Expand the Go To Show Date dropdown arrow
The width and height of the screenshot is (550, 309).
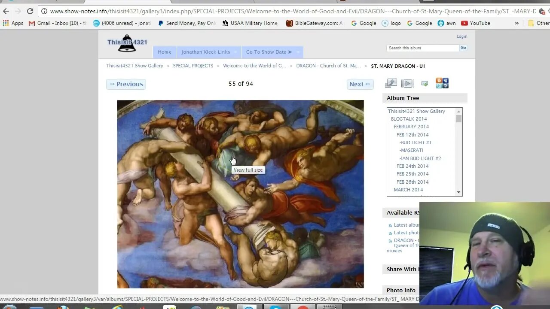point(298,52)
